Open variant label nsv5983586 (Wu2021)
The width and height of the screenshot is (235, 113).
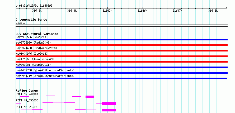tap(31, 37)
